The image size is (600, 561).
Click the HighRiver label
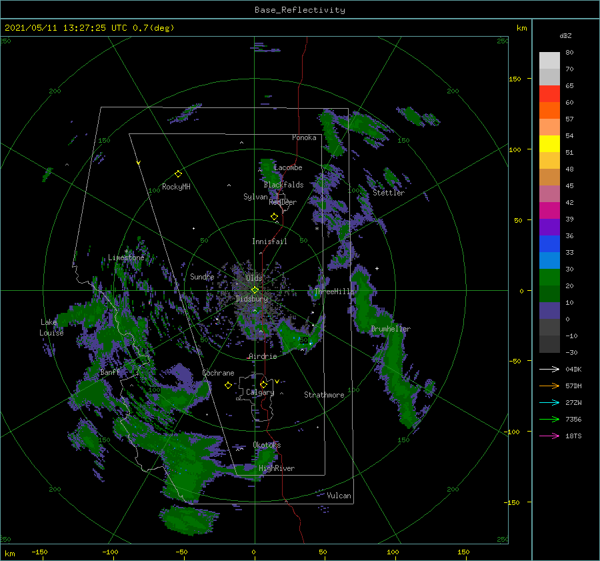(277, 468)
